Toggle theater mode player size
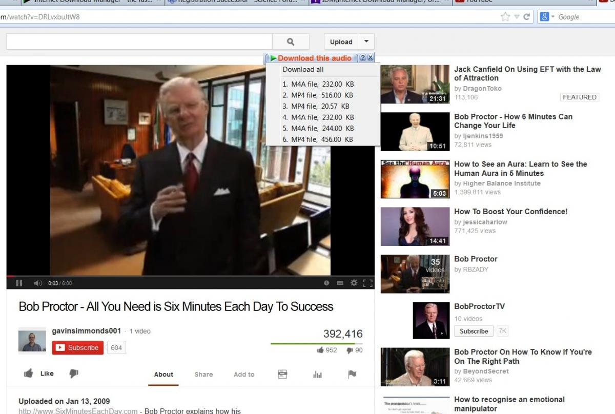This screenshot has width=615, height=414. (x=340, y=283)
